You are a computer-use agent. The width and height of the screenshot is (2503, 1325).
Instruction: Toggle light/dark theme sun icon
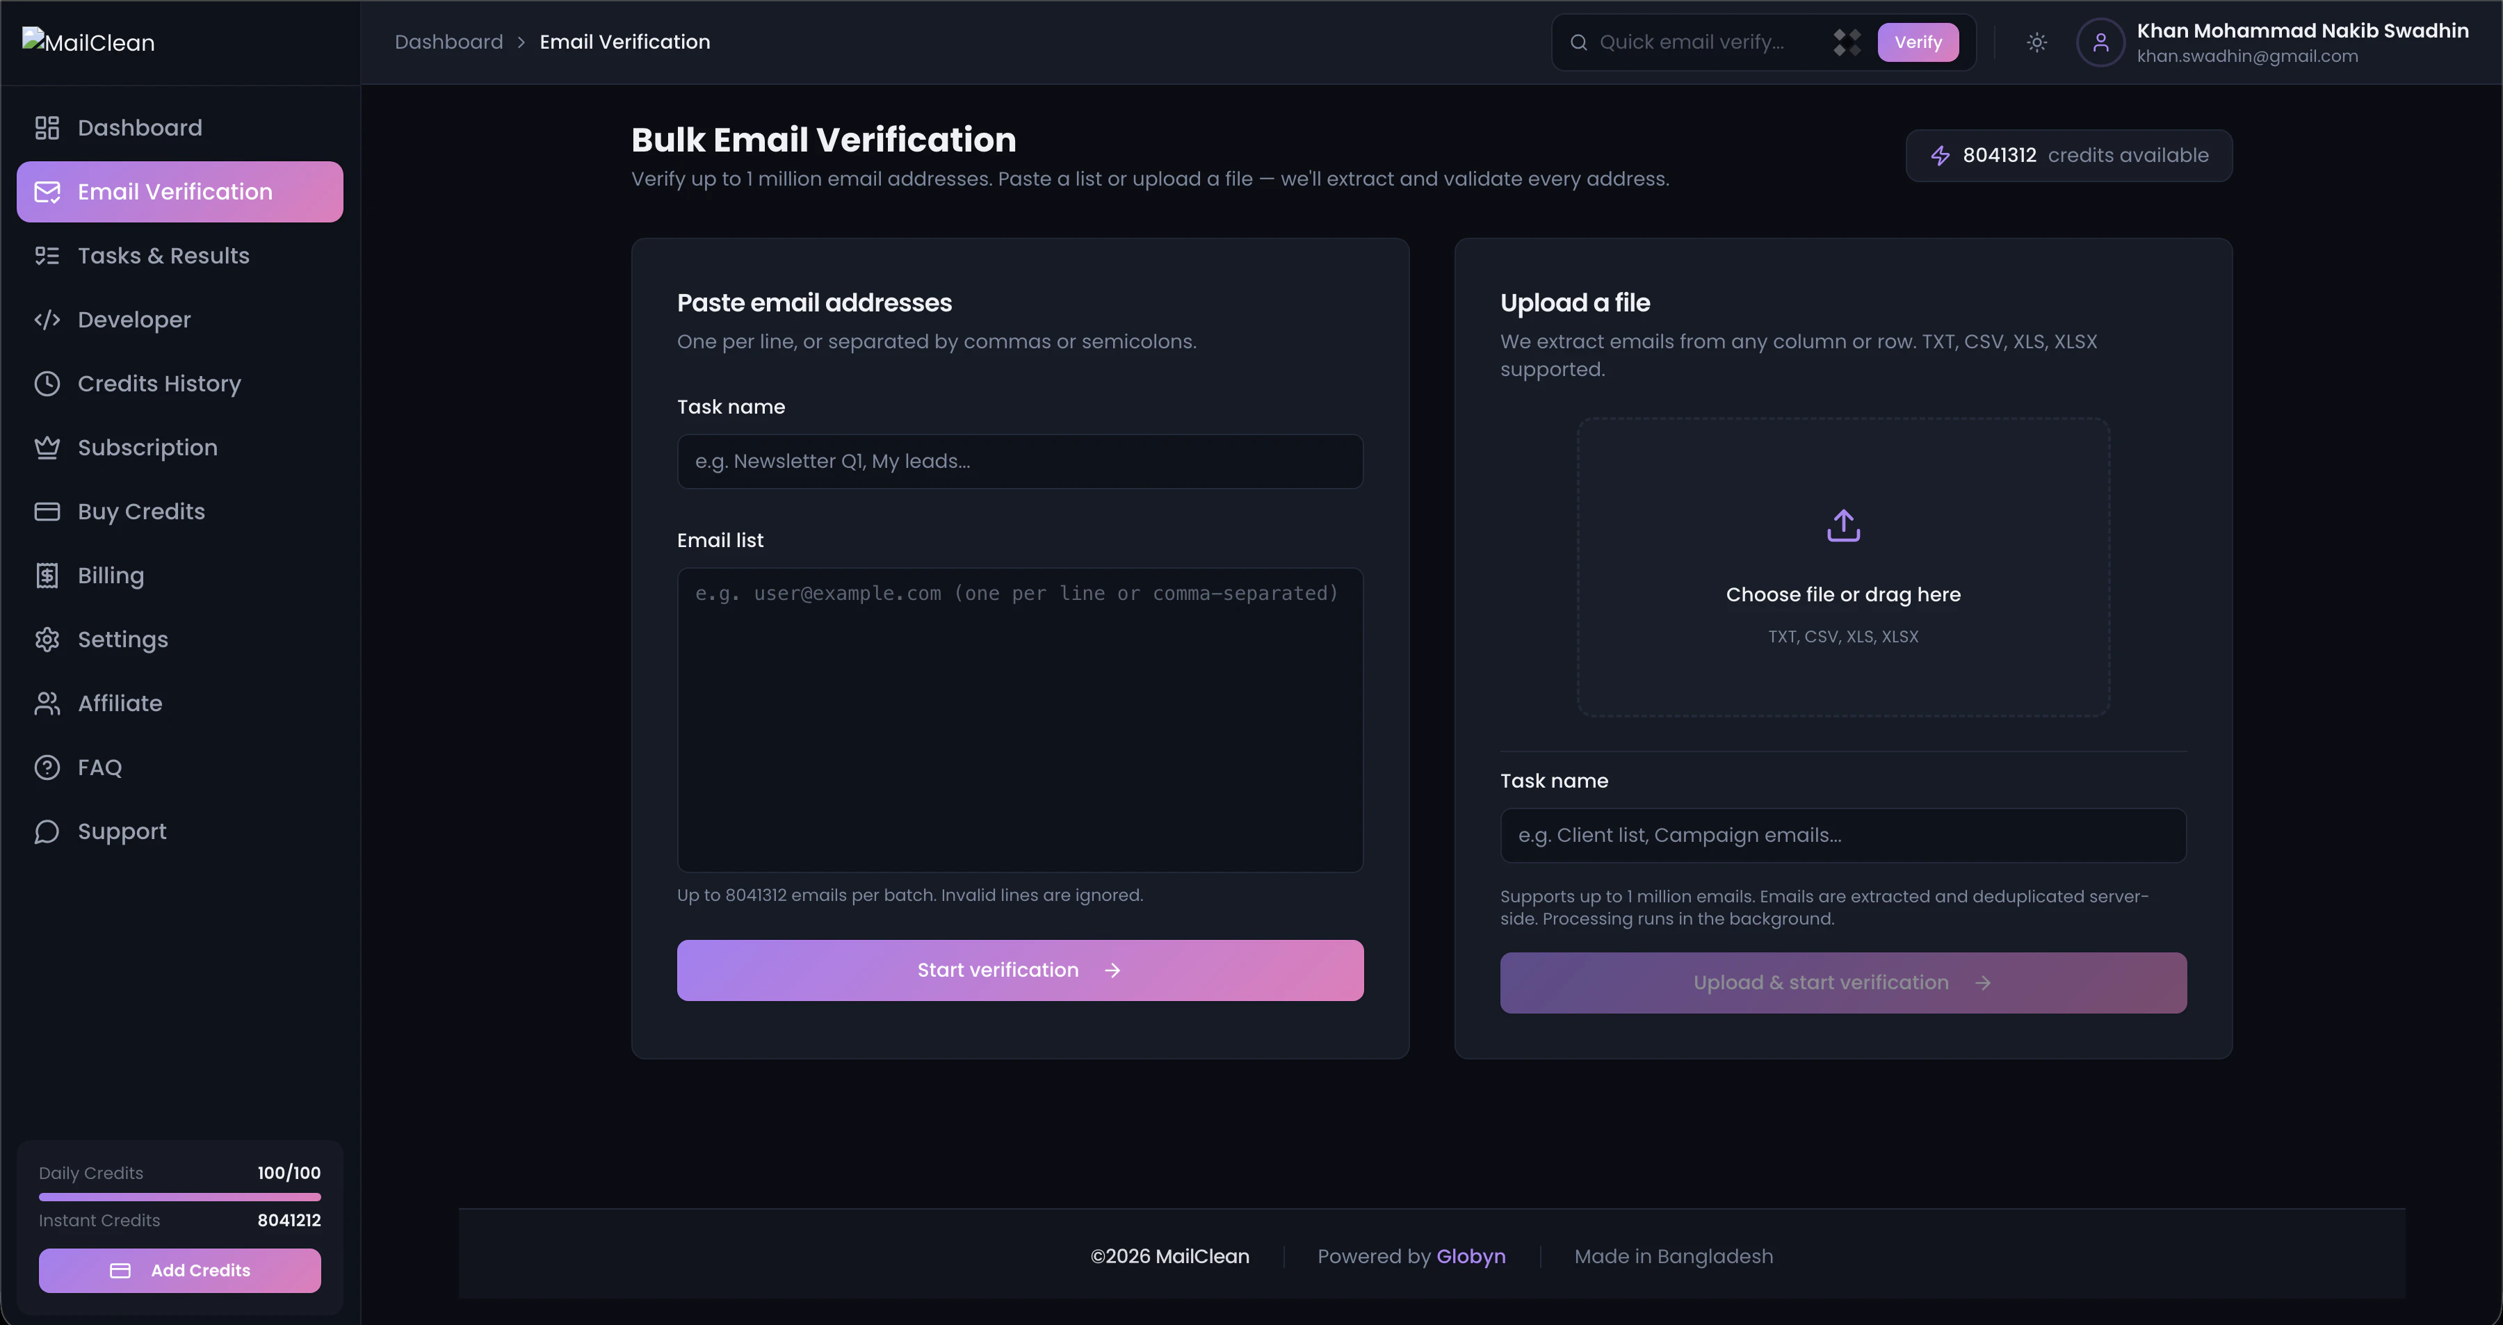tap(2036, 42)
